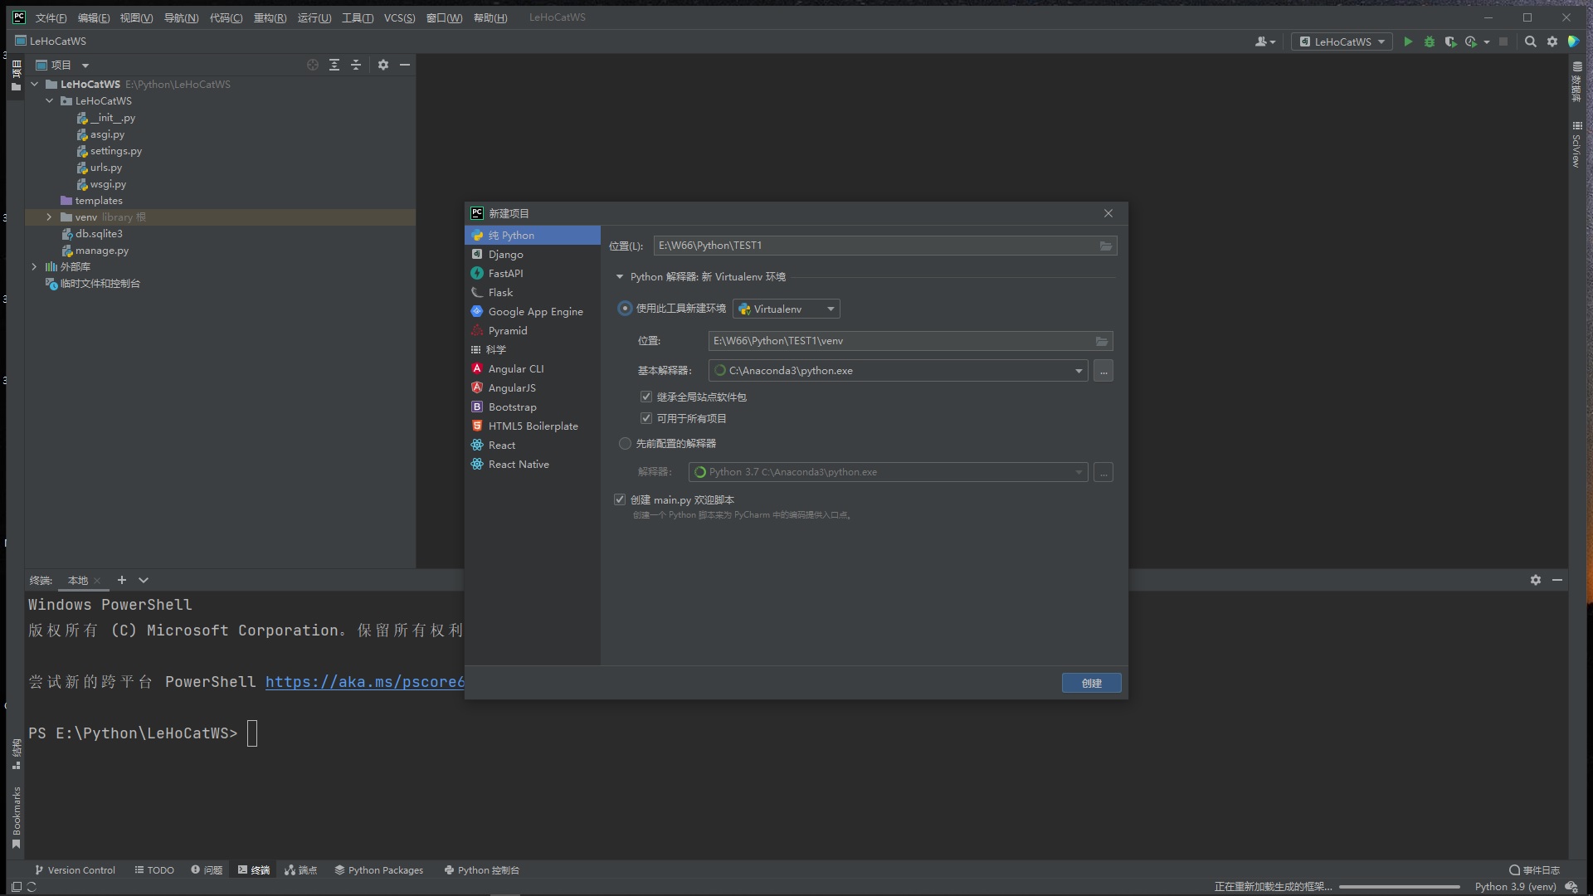Select React Native project type
Screen dimensions: 1593x896
point(533,465)
